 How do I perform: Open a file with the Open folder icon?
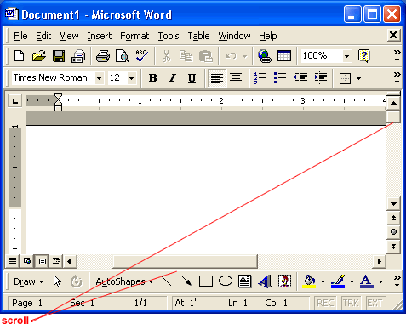[x=39, y=56]
